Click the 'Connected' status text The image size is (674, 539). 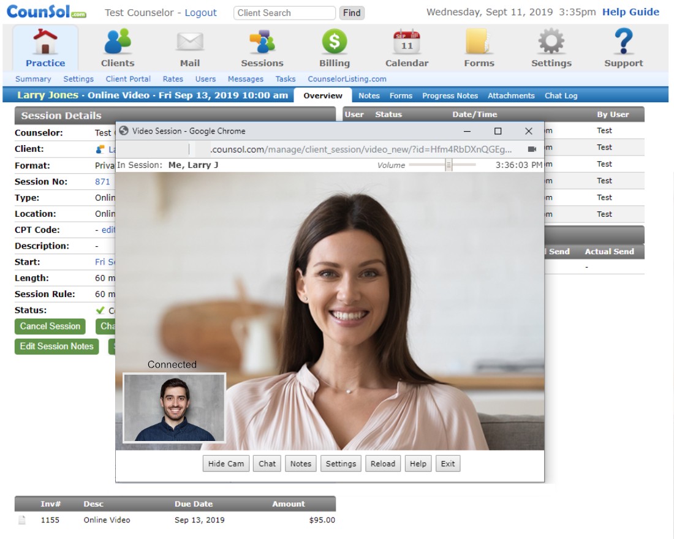coord(172,364)
